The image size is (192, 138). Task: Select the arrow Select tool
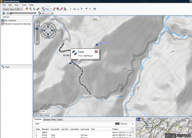click(34, 9)
